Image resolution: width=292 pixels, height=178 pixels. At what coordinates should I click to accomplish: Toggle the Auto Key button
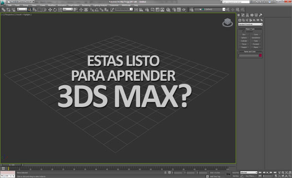(236, 173)
